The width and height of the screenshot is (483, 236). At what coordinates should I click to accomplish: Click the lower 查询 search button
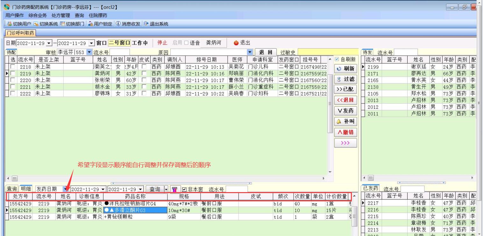pyautogui.click(x=155, y=189)
